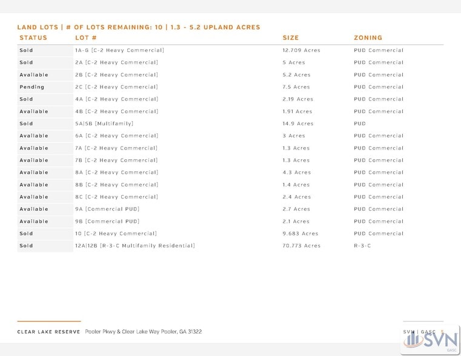Select the 10 Heavy Commercial lot entry

point(116,234)
